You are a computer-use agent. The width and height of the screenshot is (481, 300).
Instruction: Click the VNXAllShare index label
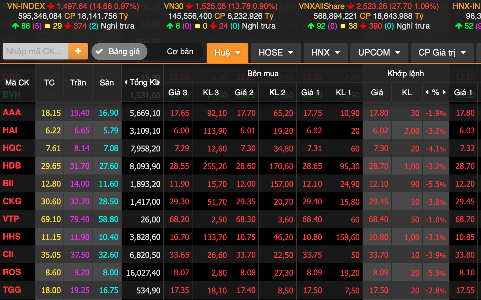click(x=321, y=6)
